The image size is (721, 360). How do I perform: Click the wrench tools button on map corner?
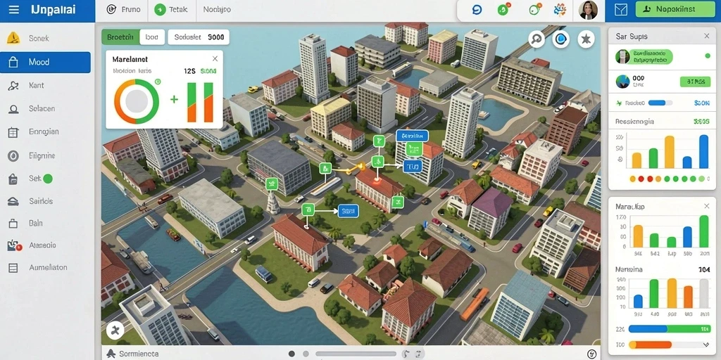[x=115, y=329]
